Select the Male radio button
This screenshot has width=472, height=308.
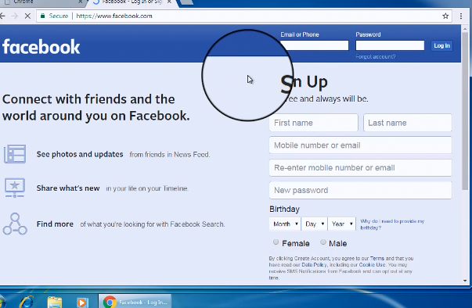coord(323,242)
